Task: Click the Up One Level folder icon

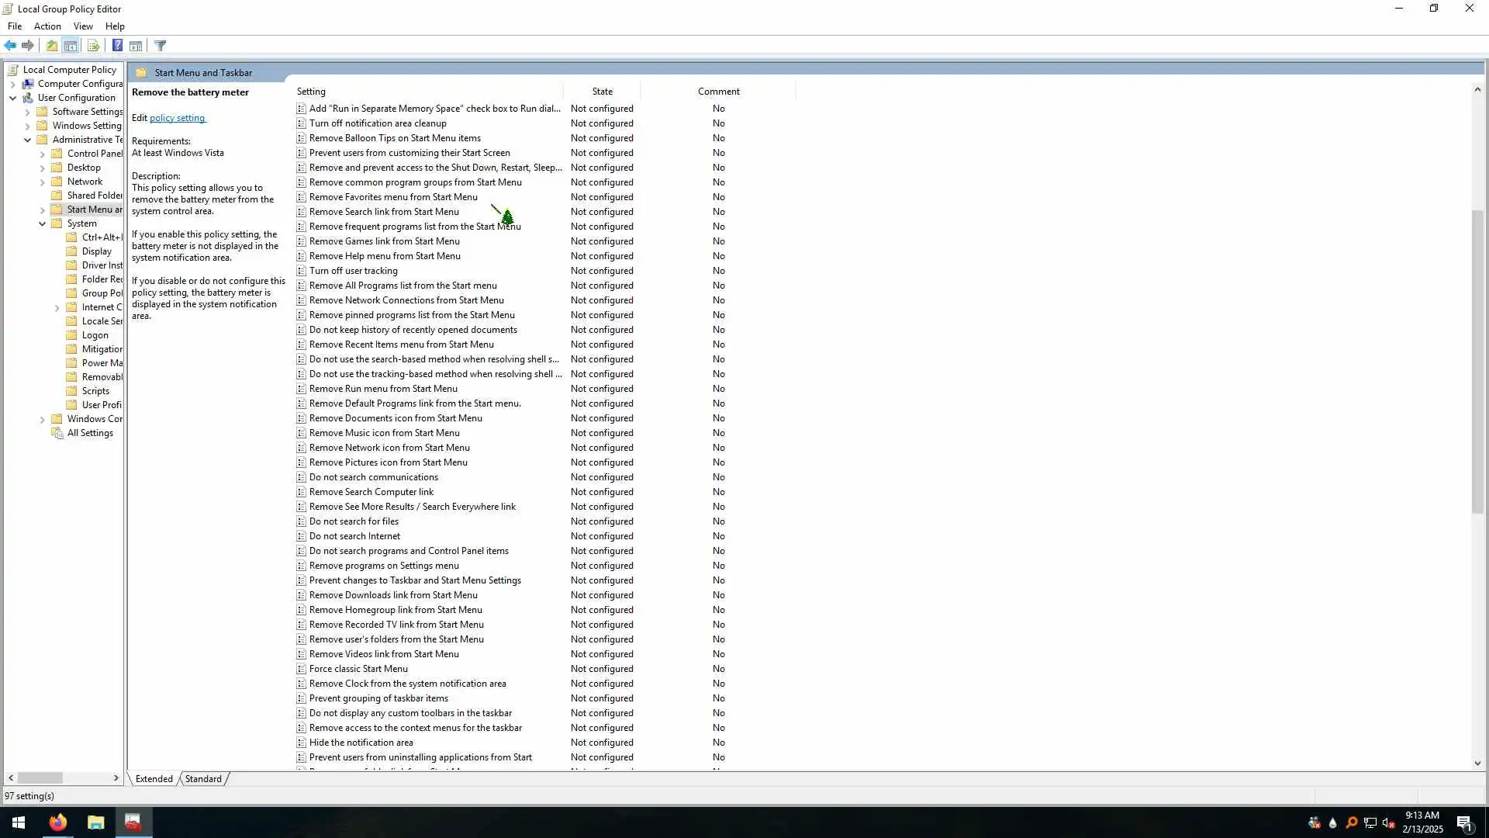Action: [x=52, y=46]
